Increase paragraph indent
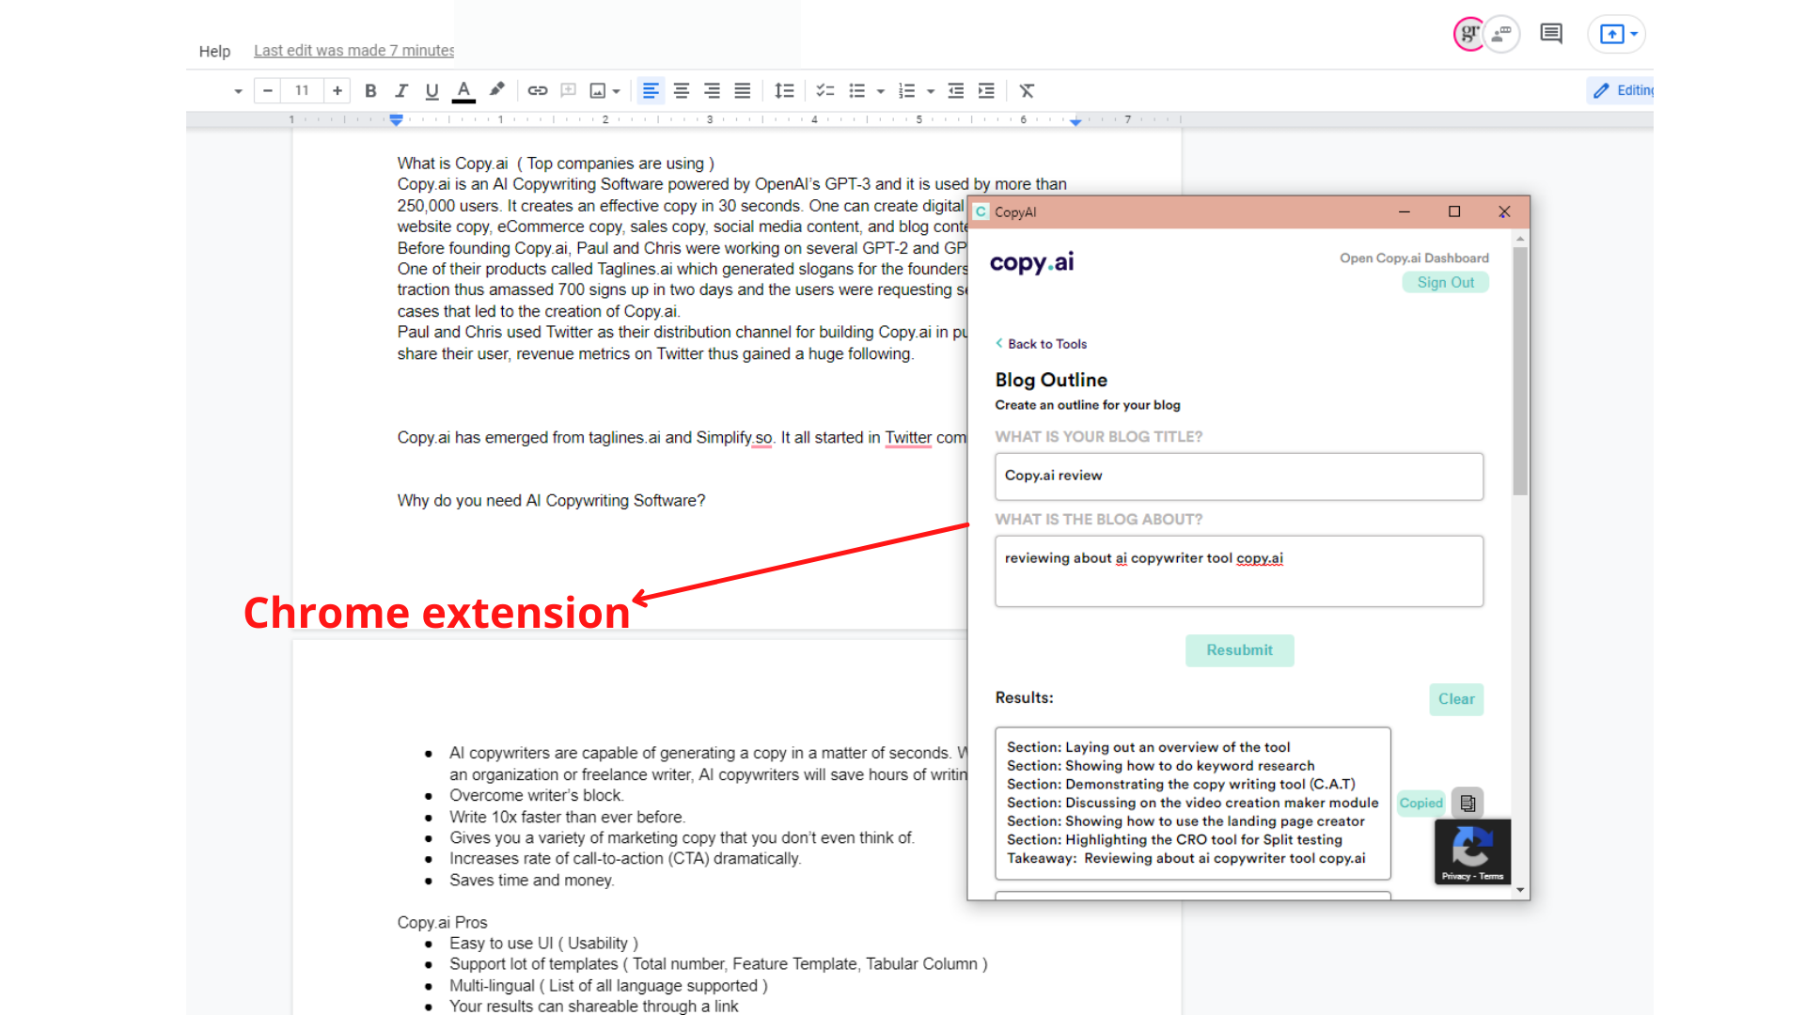This screenshot has width=1805, height=1015. click(986, 91)
